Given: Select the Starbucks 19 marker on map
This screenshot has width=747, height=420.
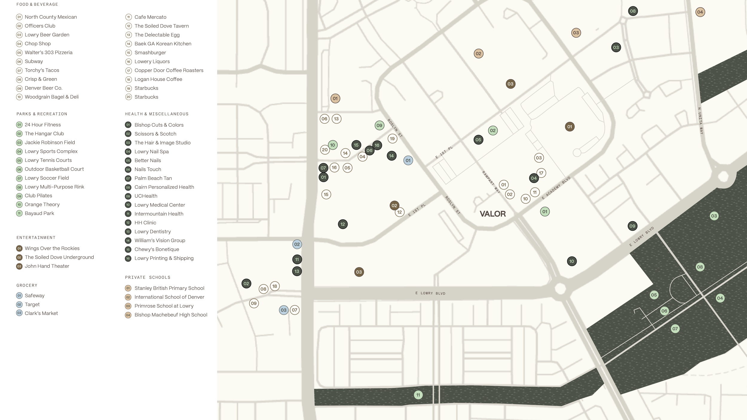Looking at the screenshot, I should click(392, 139).
